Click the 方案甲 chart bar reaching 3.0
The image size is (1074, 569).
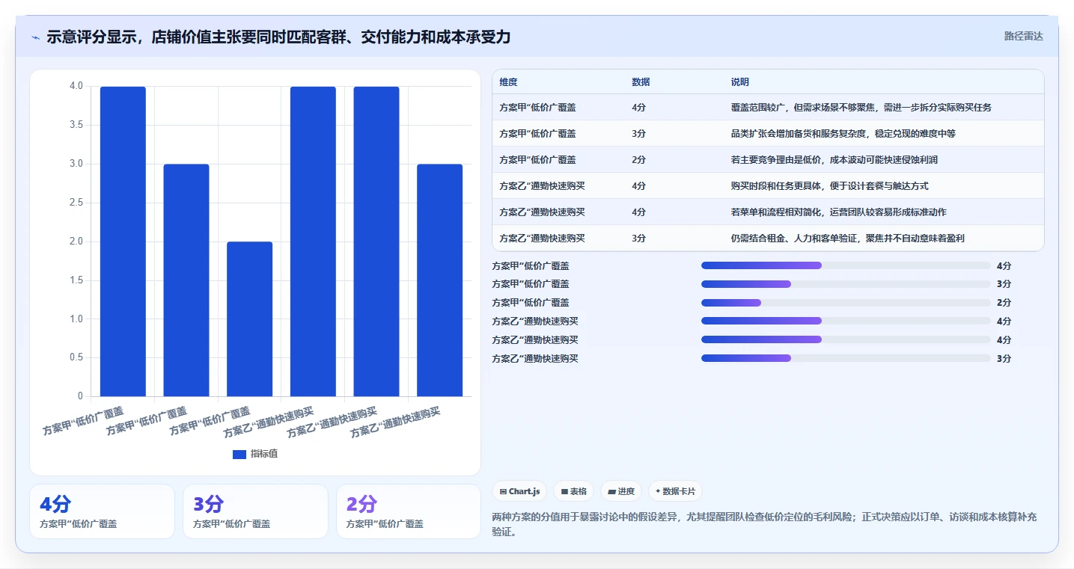186,280
